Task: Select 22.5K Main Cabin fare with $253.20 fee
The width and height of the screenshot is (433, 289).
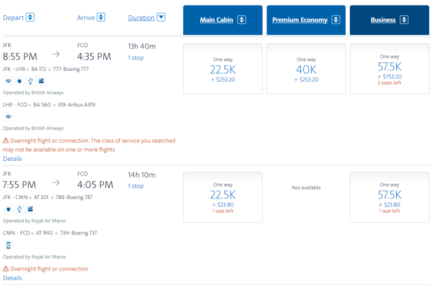Action: pyautogui.click(x=223, y=69)
